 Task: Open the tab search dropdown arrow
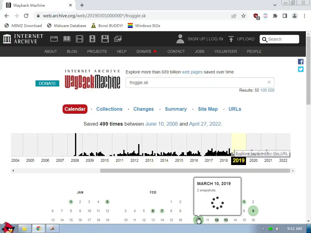pos(275,5)
